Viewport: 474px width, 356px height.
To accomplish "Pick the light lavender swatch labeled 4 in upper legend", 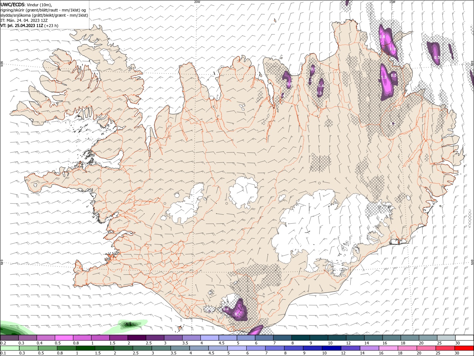I will 209,338.
